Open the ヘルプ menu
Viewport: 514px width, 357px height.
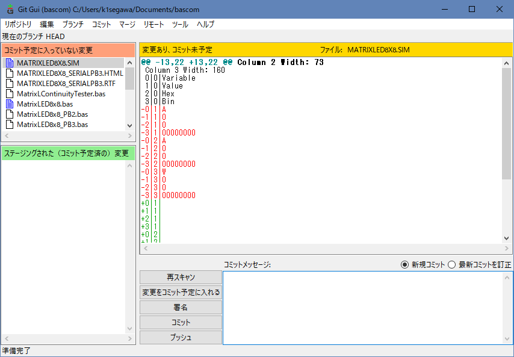(x=205, y=24)
